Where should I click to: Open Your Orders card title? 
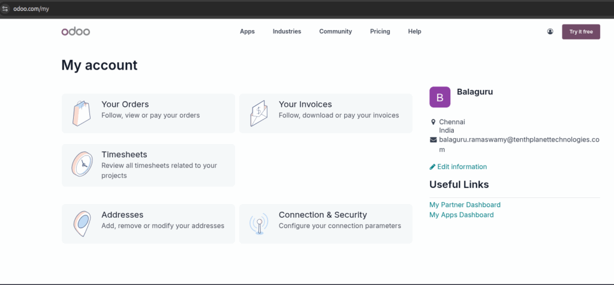[125, 104]
